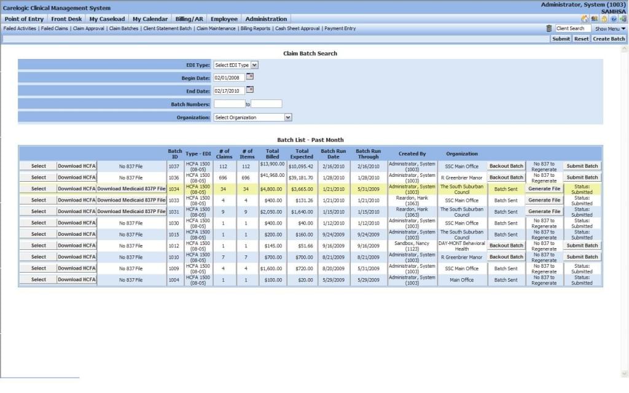The height and width of the screenshot is (393, 629).
Task: Open the My Caseload menu
Action: 107,19
